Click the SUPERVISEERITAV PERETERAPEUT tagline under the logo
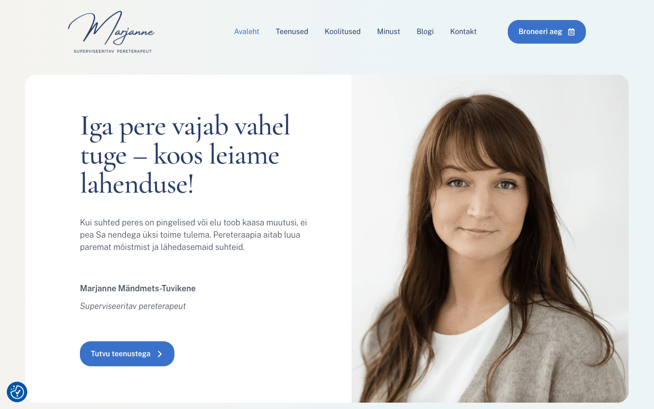 tap(113, 51)
